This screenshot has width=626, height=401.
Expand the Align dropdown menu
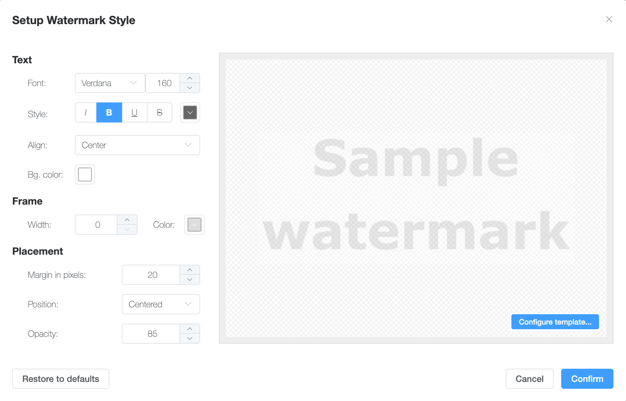click(137, 145)
